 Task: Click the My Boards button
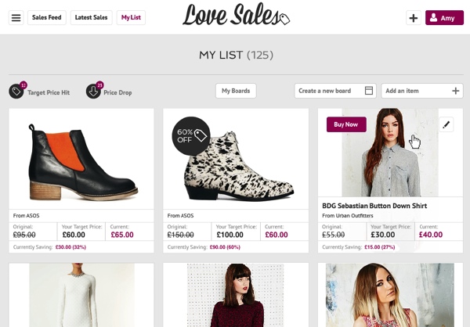click(x=236, y=91)
